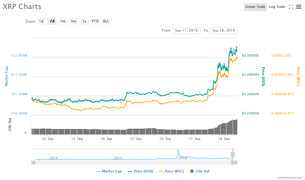Select the 3m zoom range

click(x=73, y=21)
